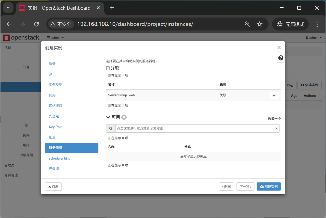Open 卷 in the sidebar

tap(26, 125)
